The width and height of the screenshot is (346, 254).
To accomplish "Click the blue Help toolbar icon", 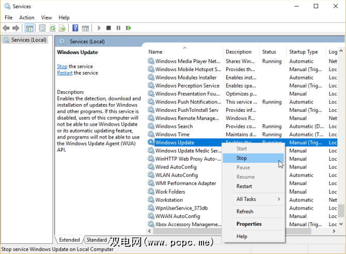I will point(75,28).
